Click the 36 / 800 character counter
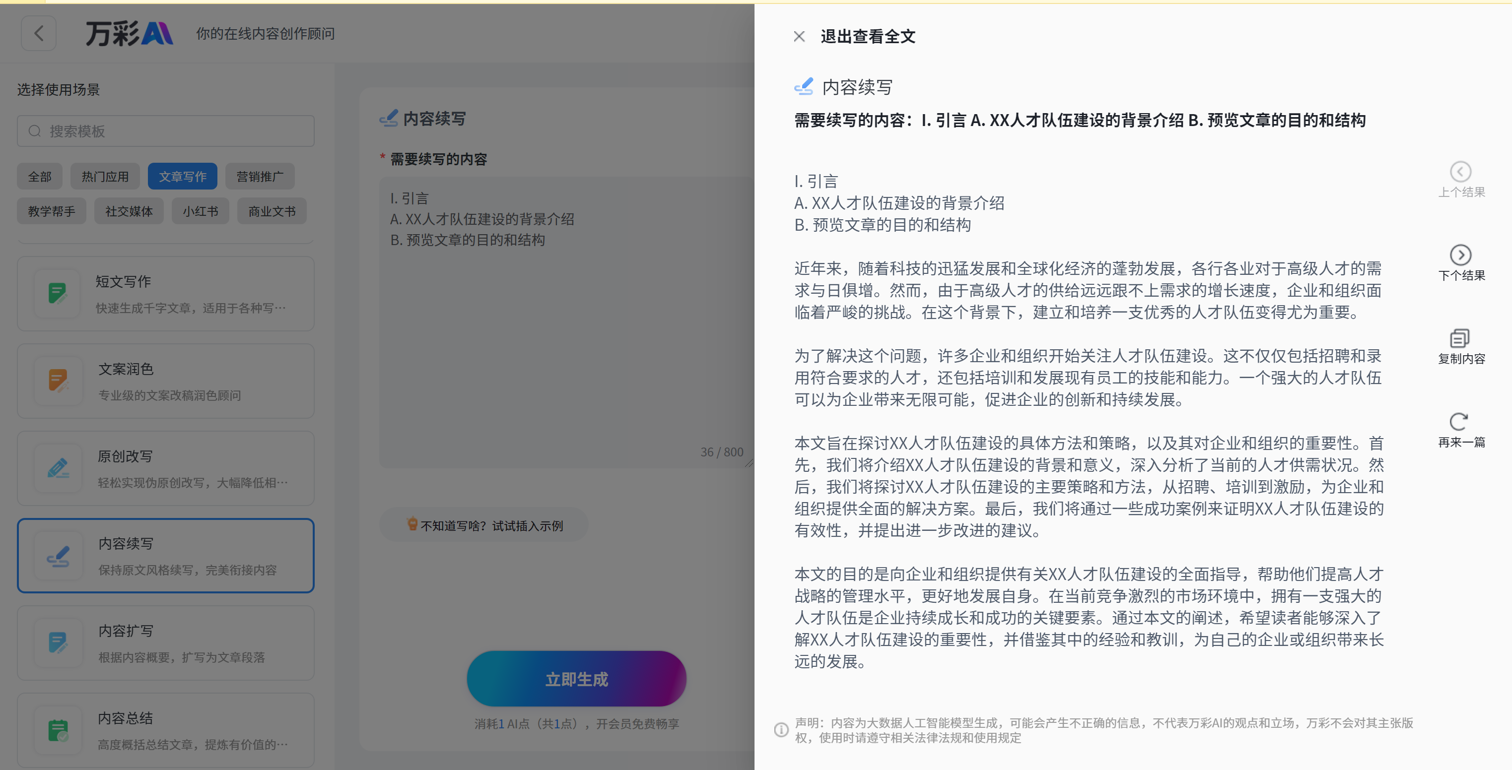The image size is (1512, 770). click(x=721, y=451)
